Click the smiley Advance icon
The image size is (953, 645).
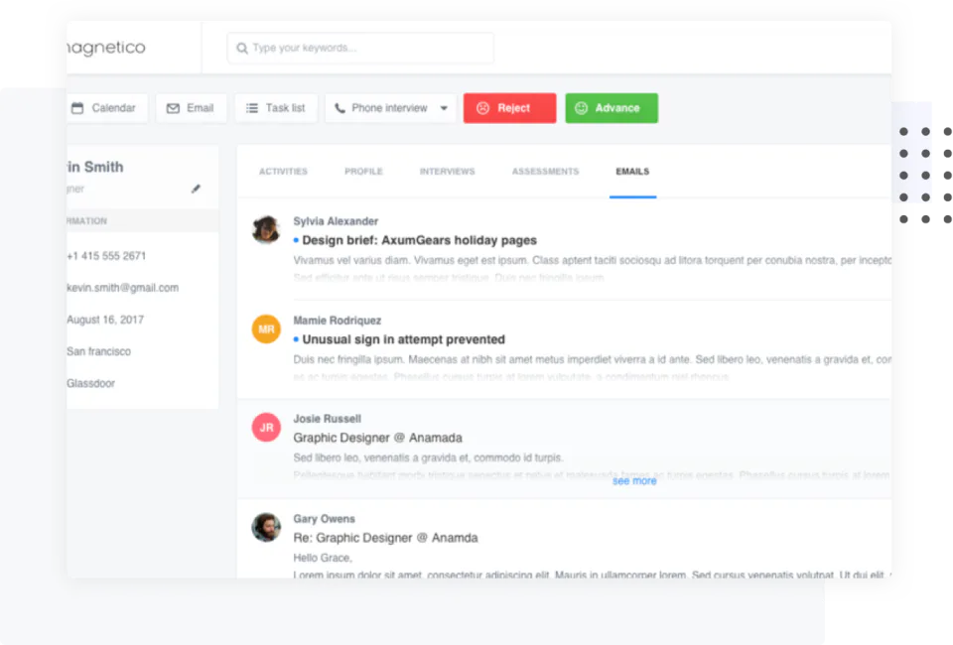(x=582, y=108)
